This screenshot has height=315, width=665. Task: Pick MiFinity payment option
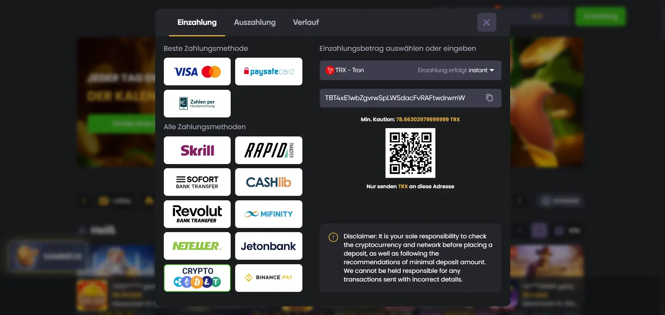(x=268, y=214)
